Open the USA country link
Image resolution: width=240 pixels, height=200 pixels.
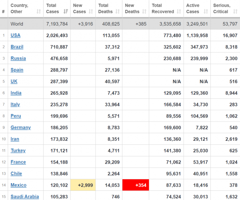pos(16,35)
